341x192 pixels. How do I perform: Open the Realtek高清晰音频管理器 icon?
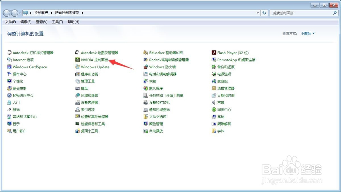pyautogui.click(x=146, y=60)
